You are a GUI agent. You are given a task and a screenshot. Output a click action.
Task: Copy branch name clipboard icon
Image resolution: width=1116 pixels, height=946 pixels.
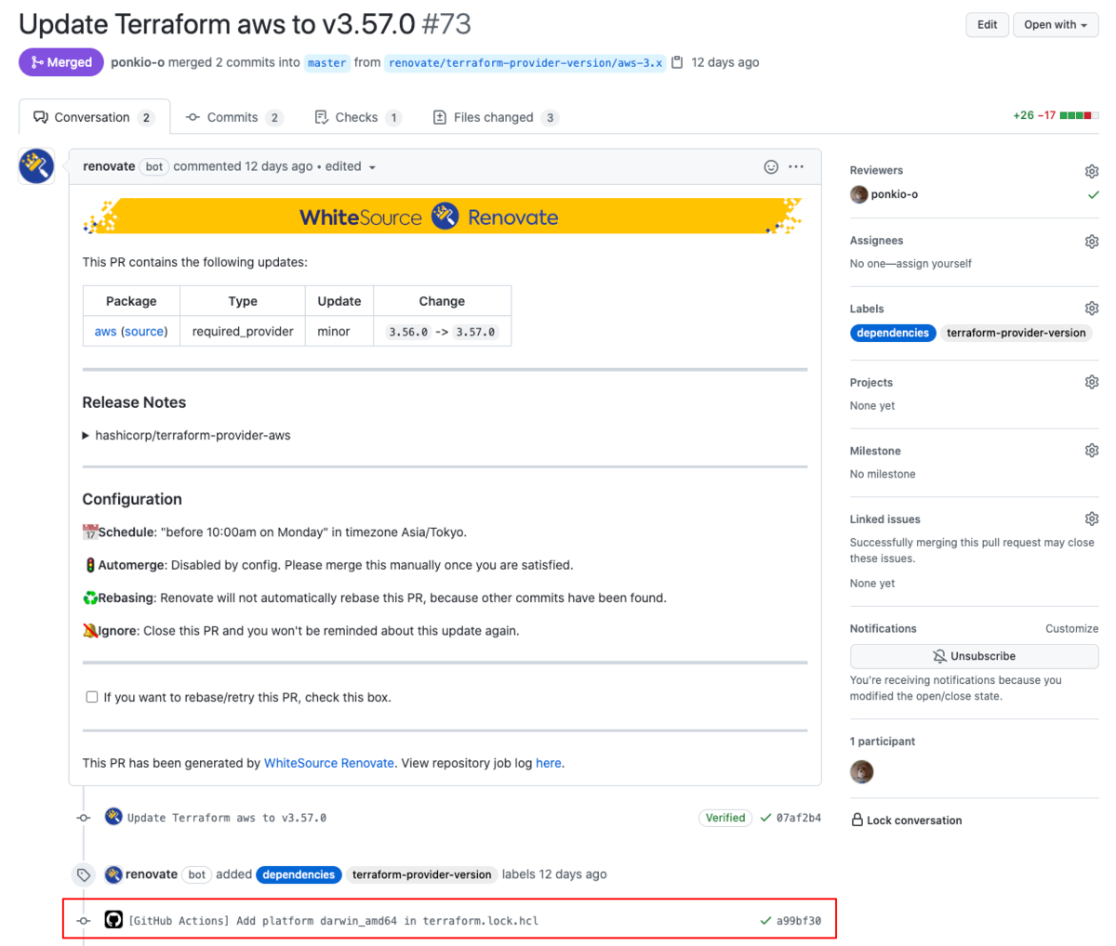[677, 62]
